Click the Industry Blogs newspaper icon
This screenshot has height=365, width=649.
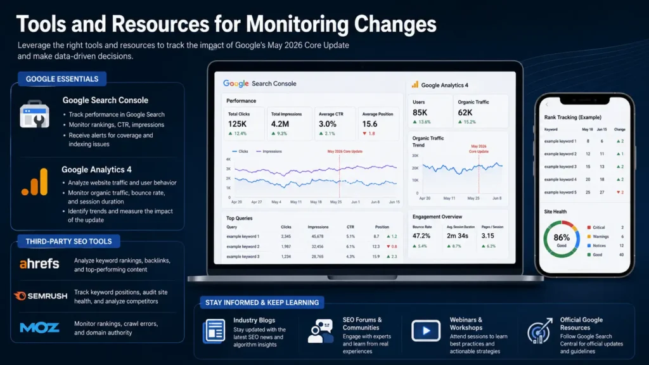point(214,331)
